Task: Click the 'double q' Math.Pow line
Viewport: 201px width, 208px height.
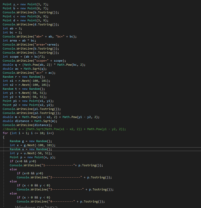Action: tap(44, 65)
